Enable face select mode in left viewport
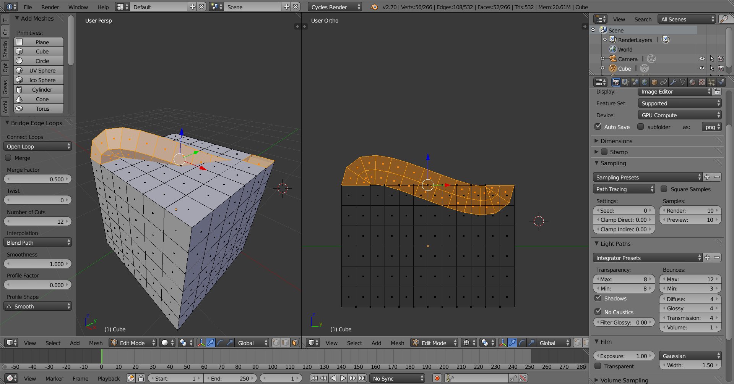 [295, 343]
